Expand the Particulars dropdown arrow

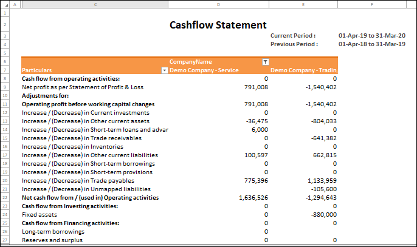click(x=164, y=70)
